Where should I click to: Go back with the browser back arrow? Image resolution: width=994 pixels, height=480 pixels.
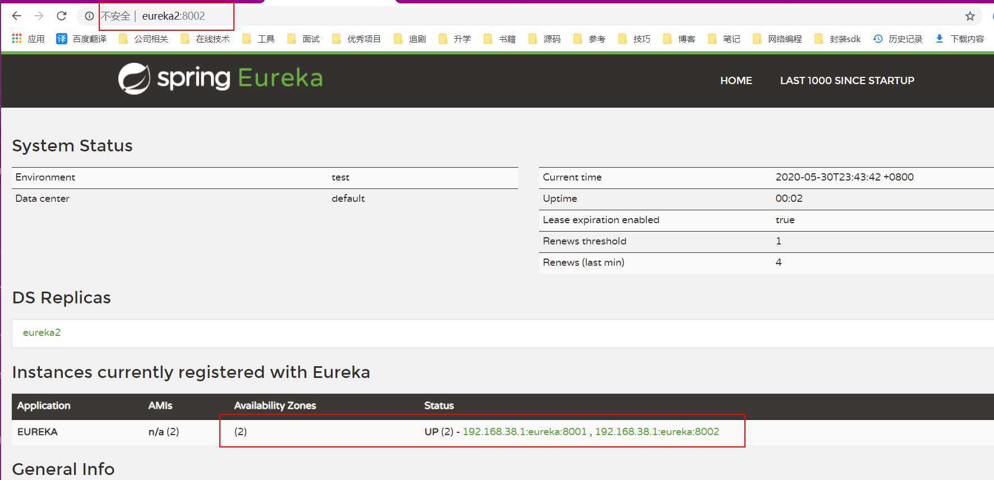(16, 16)
